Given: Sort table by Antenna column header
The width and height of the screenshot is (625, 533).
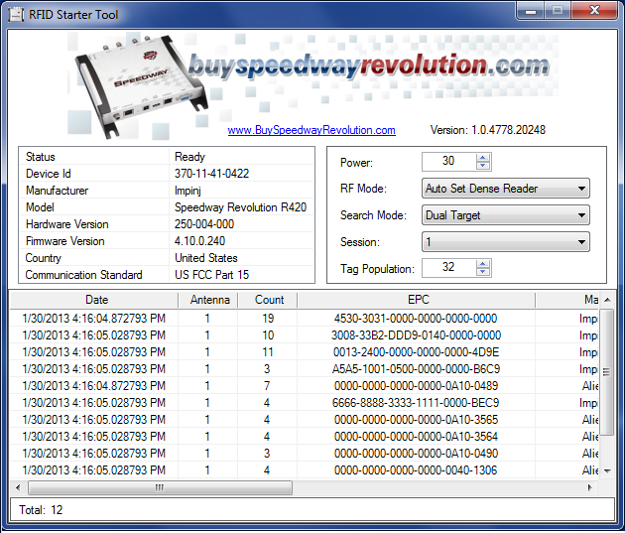Looking at the screenshot, I should coord(208,300).
